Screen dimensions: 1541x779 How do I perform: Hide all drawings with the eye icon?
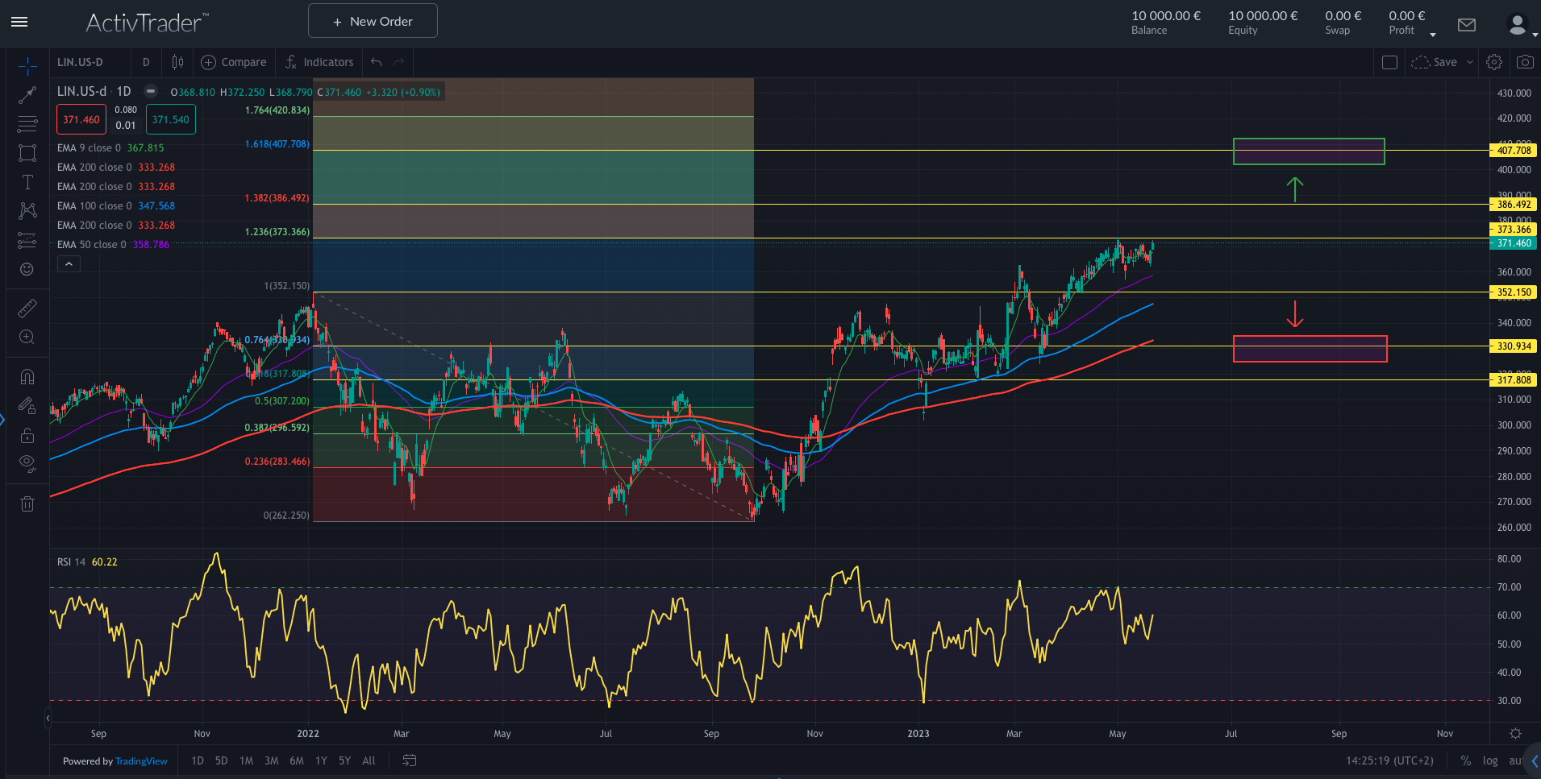click(27, 463)
